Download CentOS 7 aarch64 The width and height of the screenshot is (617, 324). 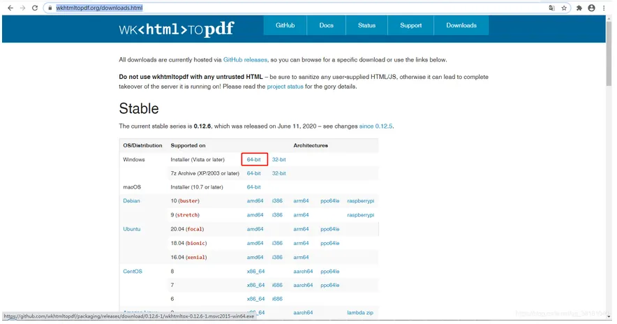click(303, 285)
